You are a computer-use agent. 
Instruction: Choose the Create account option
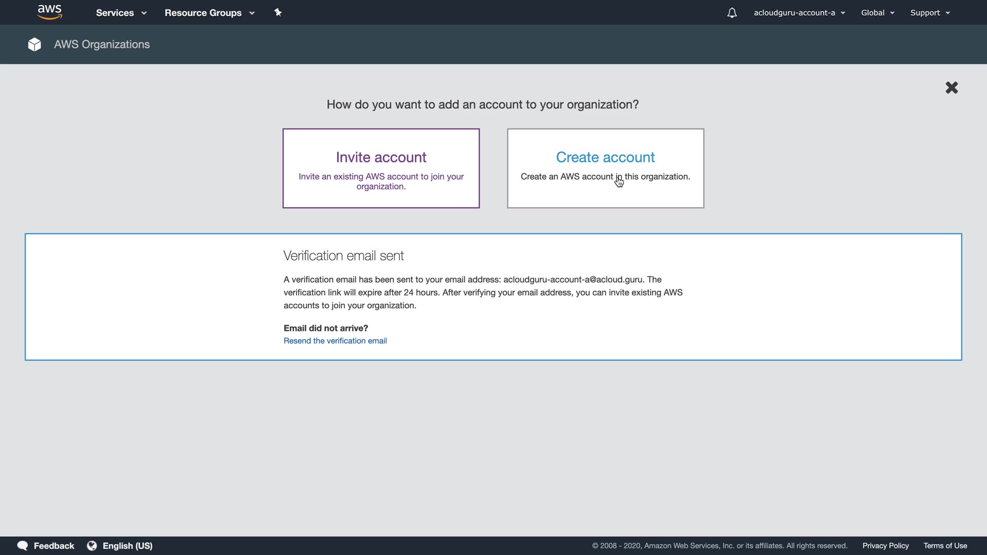pyautogui.click(x=605, y=169)
